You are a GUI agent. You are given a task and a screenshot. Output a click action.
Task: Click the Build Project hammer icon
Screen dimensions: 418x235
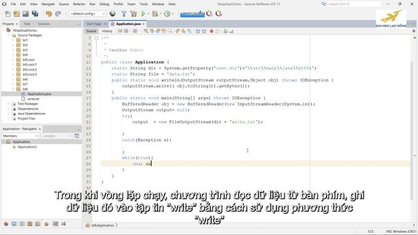123,14
